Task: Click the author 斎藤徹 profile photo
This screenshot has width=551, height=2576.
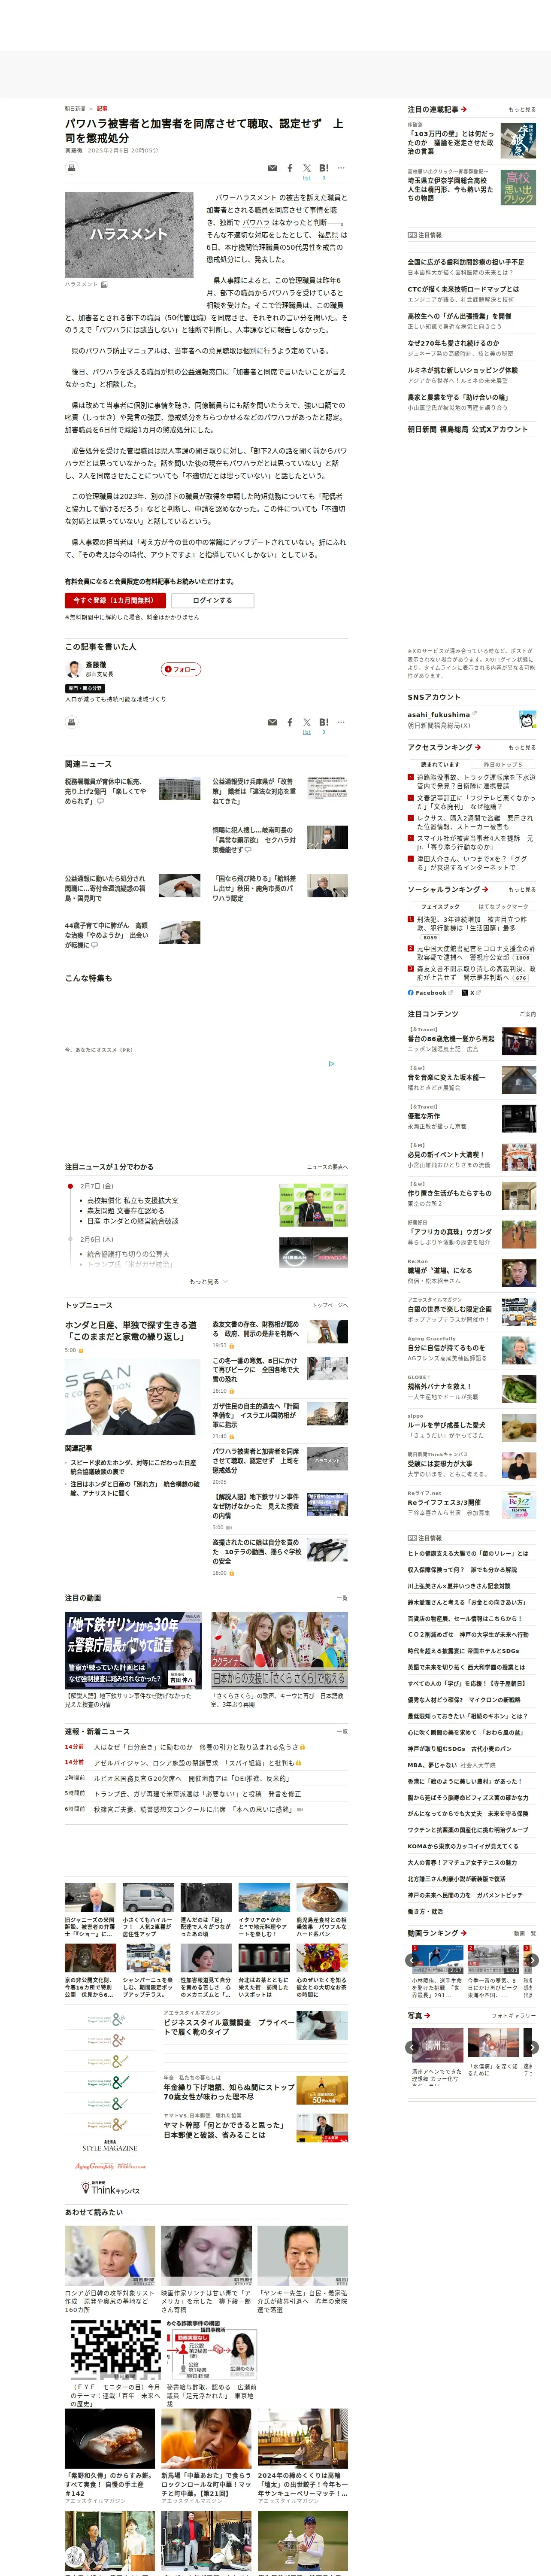Action: [73, 670]
